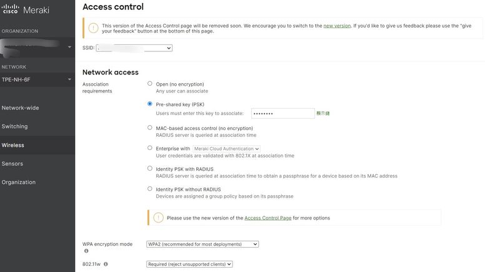Image resolution: width=485 pixels, height=272 pixels.
Task: Open the Wireless sidebar menu
Action: coord(13,145)
